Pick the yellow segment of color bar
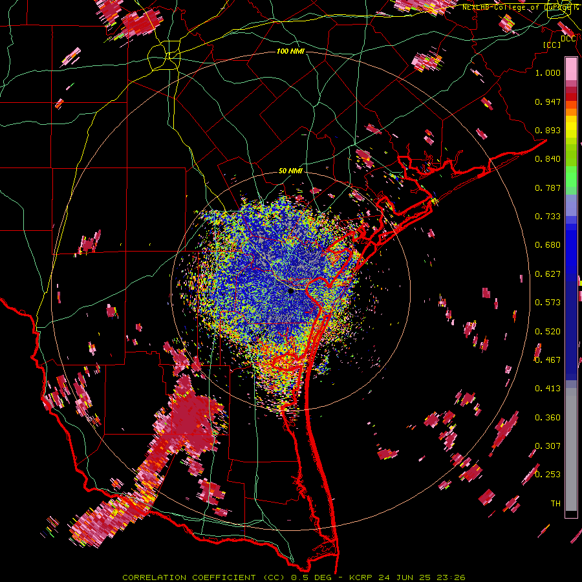Screen dimensions: 582x582 coord(571,127)
